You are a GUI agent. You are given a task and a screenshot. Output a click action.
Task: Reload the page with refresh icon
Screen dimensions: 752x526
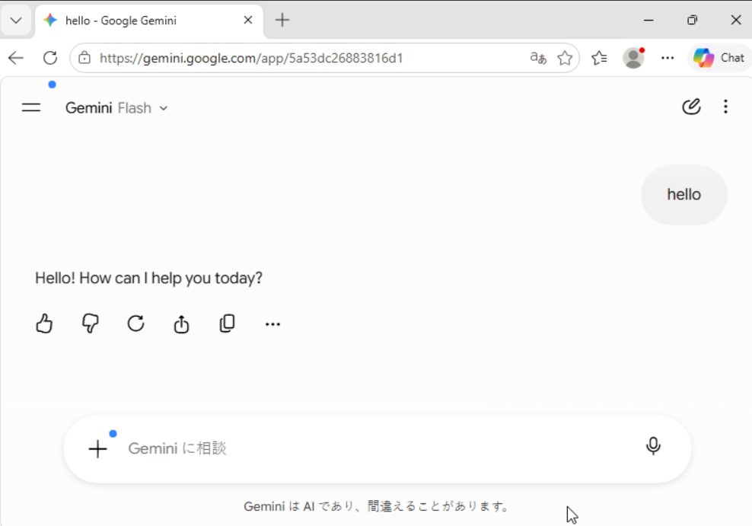(x=50, y=58)
